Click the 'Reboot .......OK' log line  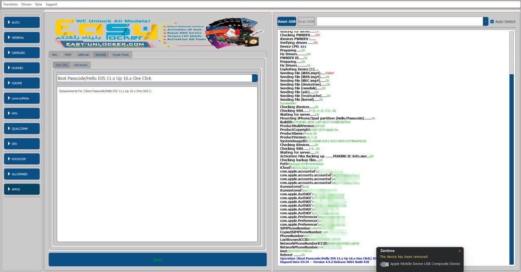(x=292, y=255)
